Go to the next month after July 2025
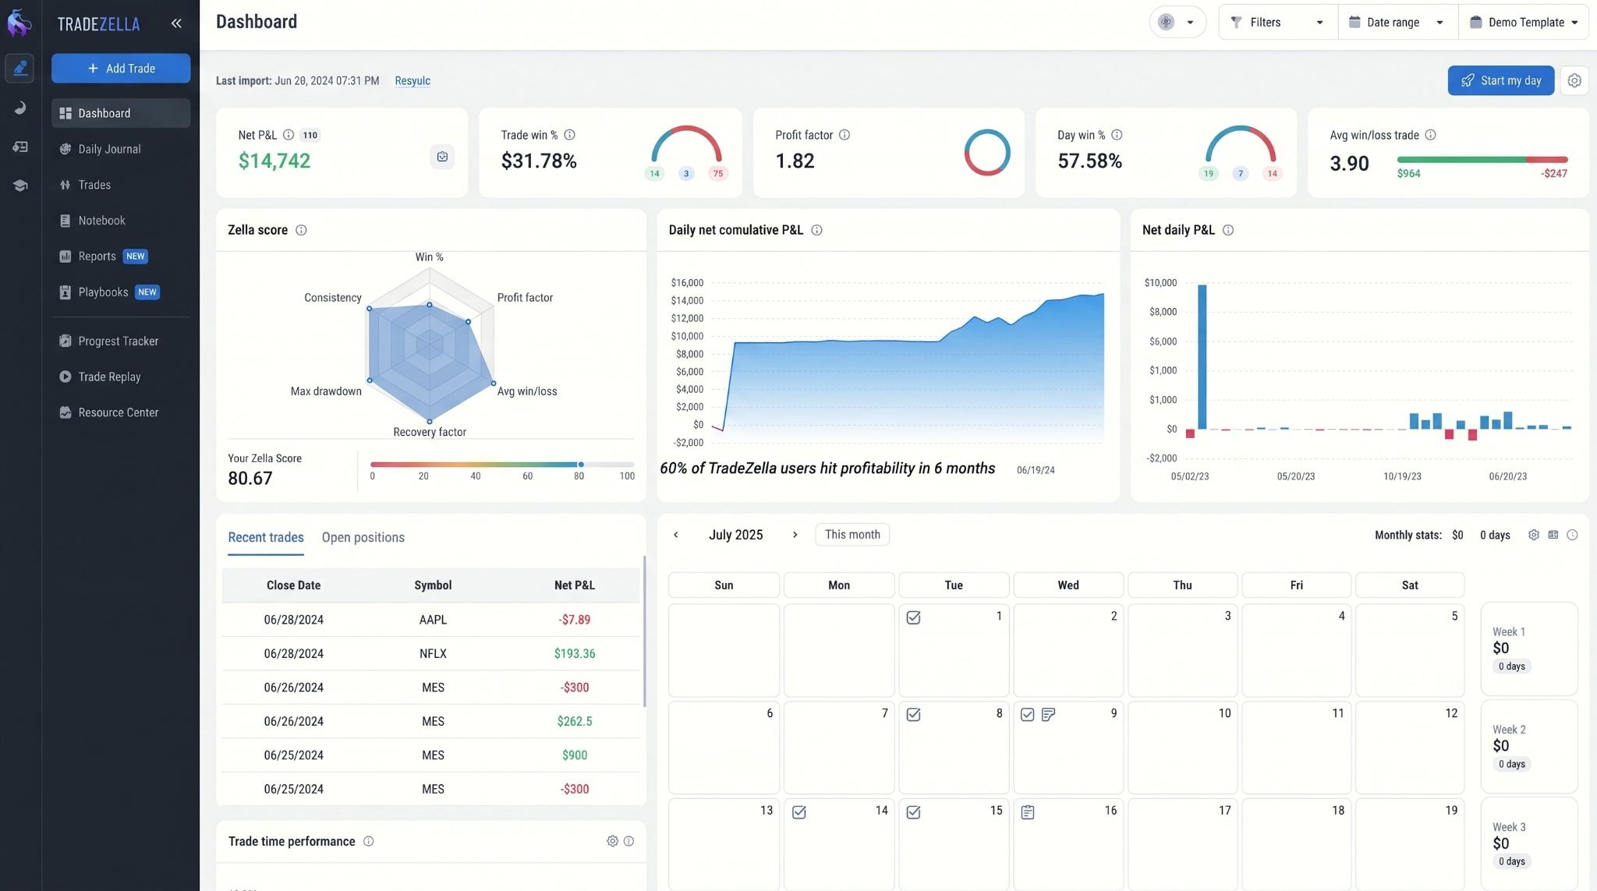Image resolution: width=1597 pixels, height=891 pixels. (x=795, y=535)
